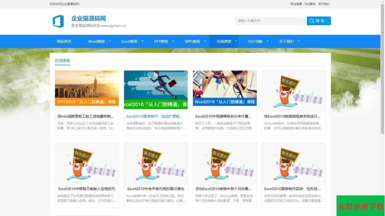The image size is (385, 216).
Task: Open 关于我们 in the blue navigation bar
Action: (286, 41)
